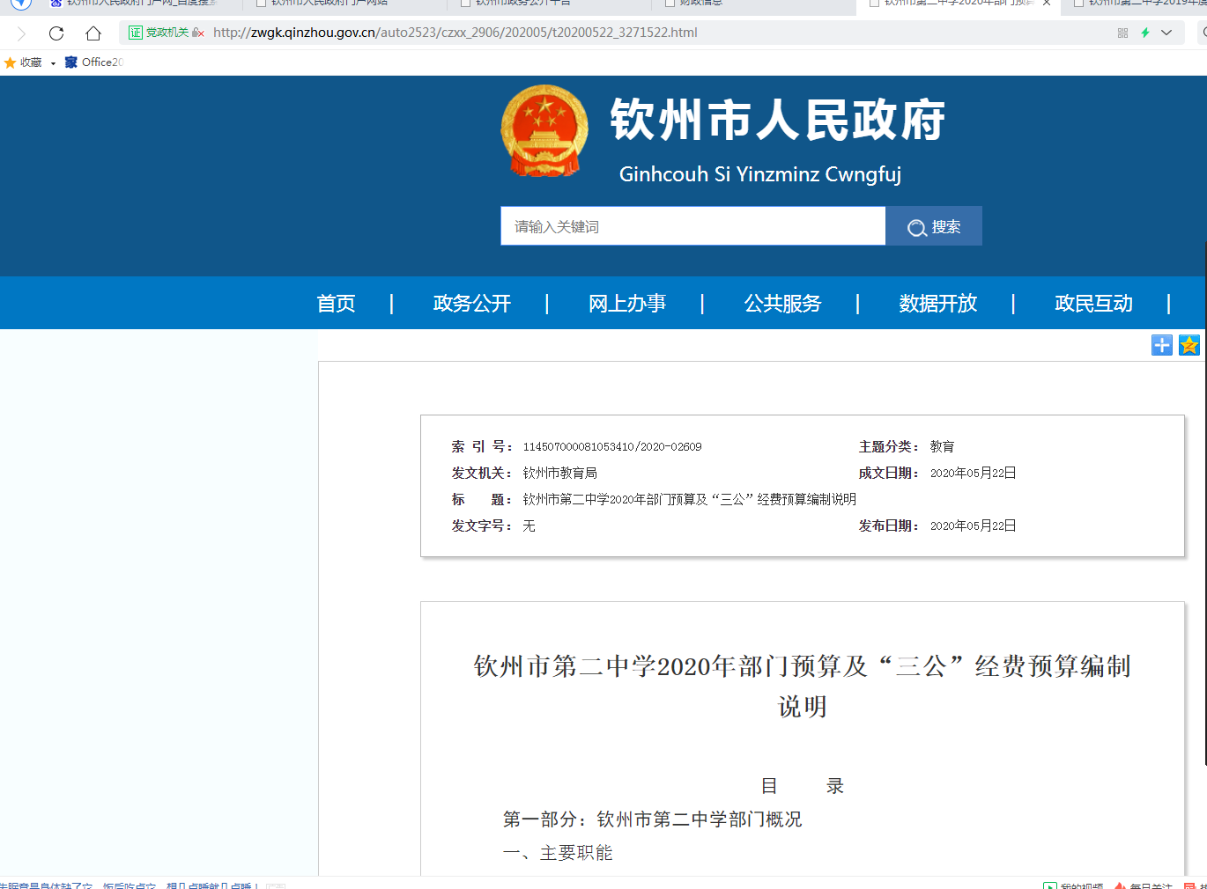Open the QR code icon in the address bar
The width and height of the screenshot is (1207, 889).
click(1122, 33)
